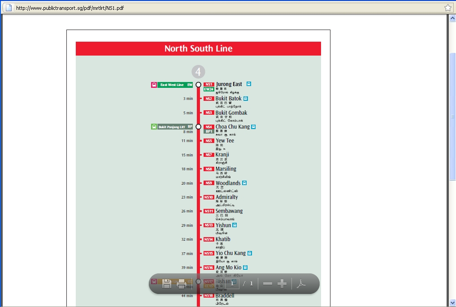Image resolution: width=456 pixels, height=307 pixels.
Task: Click the bus icon next to Woodlands
Action: [244, 183]
